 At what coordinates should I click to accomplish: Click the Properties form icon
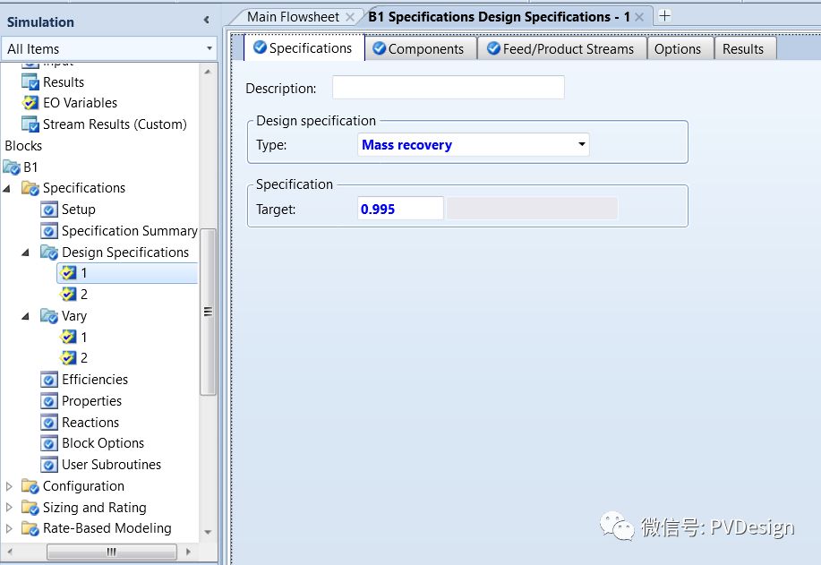click(x=48, y=401)
